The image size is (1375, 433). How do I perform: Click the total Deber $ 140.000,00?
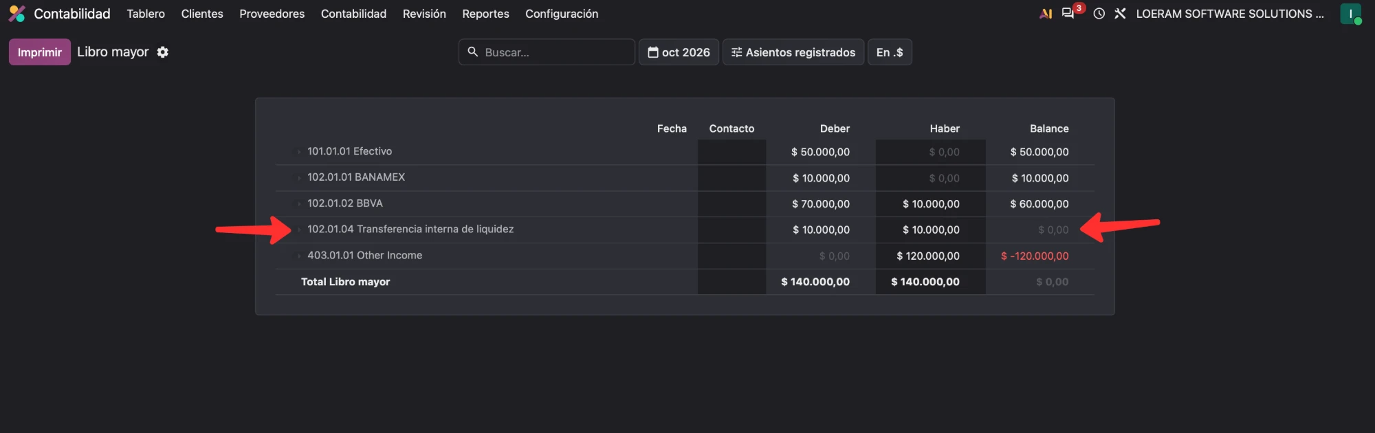tap(815, 282)
